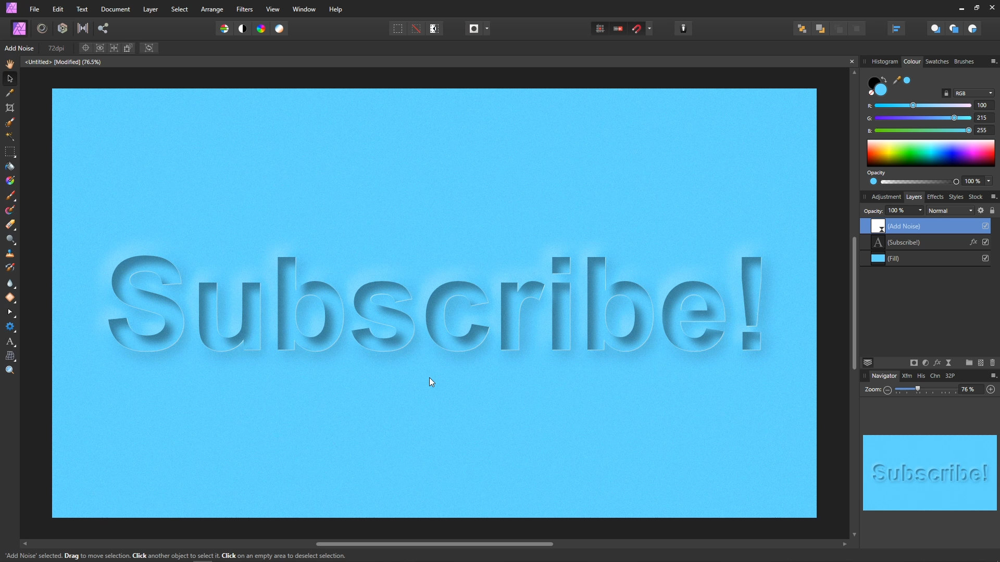Click the zoom out minus button
This screenshot has width=1000, height=562.
coord(888,390)
